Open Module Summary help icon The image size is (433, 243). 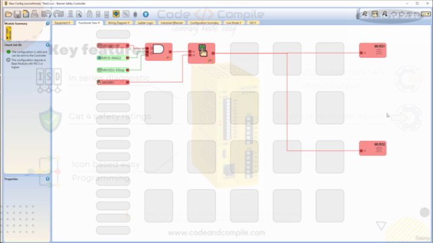click(x=47, y=24)
